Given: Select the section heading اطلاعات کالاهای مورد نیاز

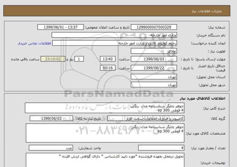Looking at the screenshot, I should tap(202, 98).
